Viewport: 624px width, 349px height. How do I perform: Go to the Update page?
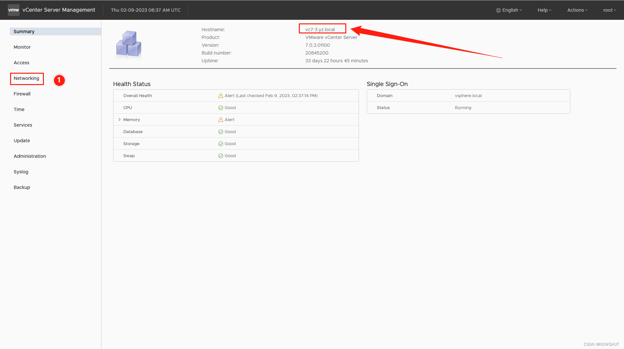(22, 141)
